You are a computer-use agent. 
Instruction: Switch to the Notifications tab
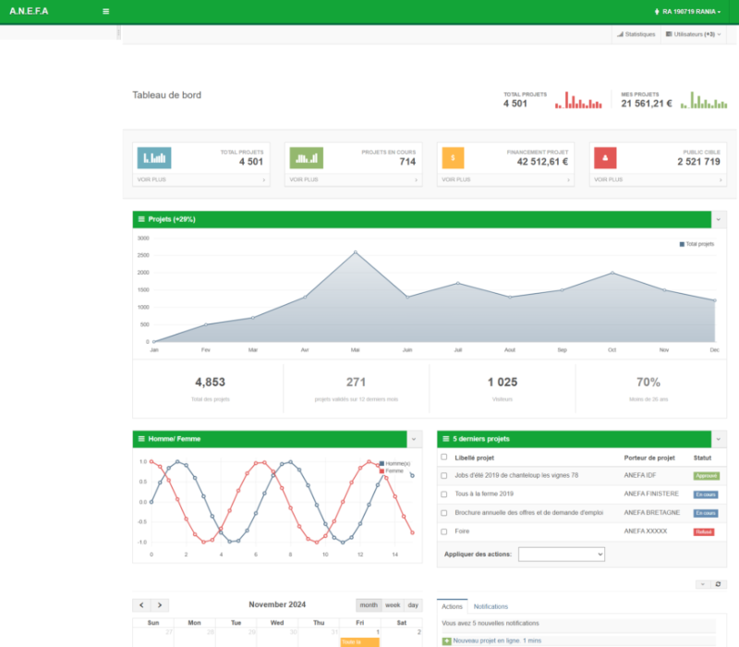point(490,606)
